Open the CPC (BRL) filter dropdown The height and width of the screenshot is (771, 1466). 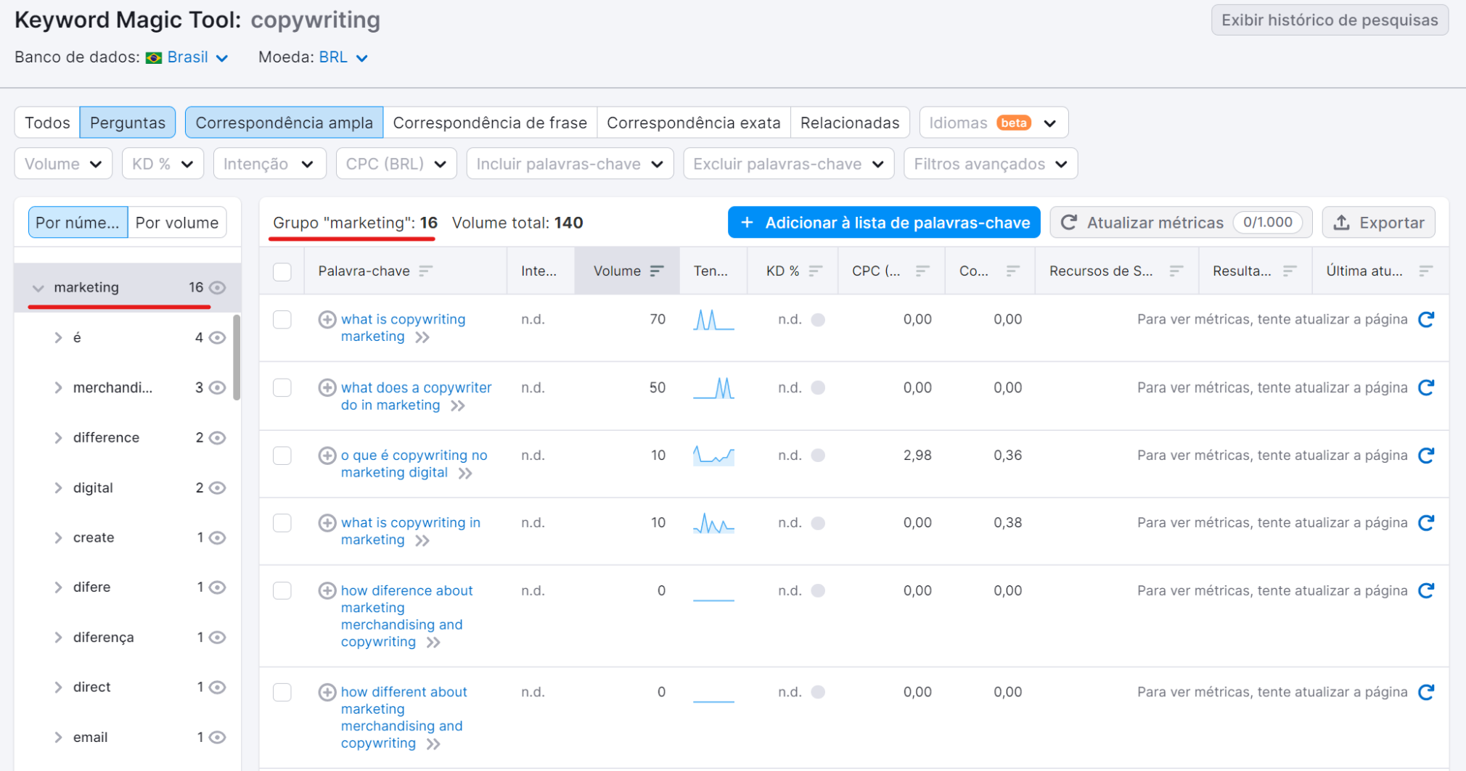pyautogui.click(x=396, y=164)
